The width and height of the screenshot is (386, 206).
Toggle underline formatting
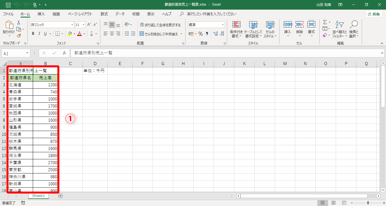pyautogui.click(x=45, y=34)
